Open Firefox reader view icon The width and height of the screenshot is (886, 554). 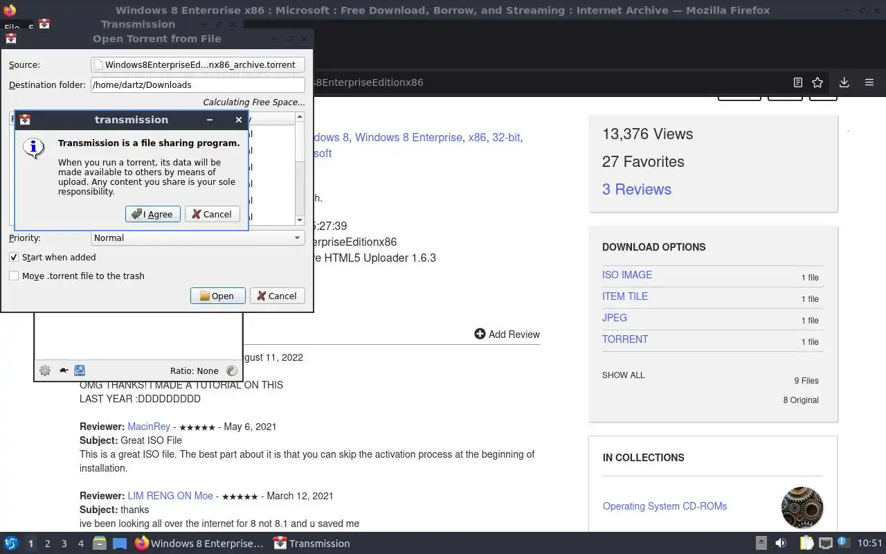click(x=797, y=82)
